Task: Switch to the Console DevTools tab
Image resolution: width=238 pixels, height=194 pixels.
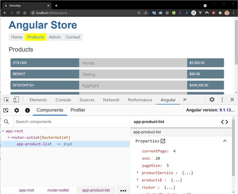Action: (63, 100)
